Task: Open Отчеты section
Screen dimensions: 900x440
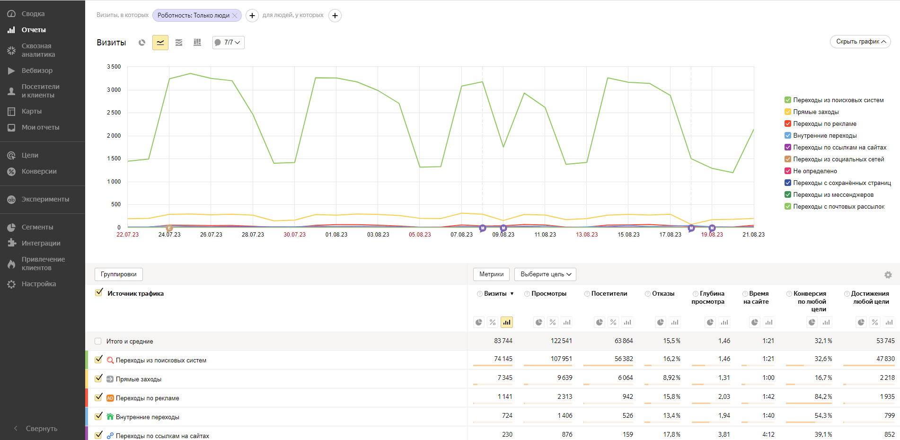Action: (33, 30)
